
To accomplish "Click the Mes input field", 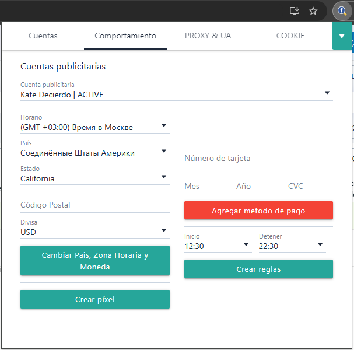I will 206,187.
